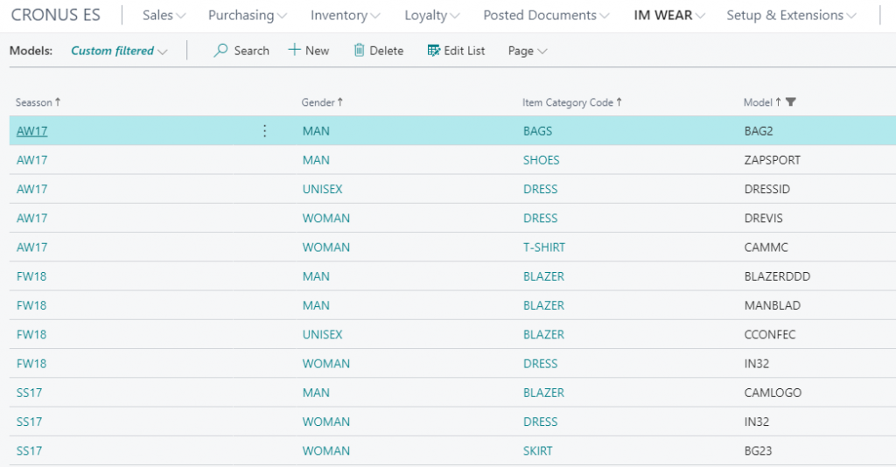
Task: Open AW17 link in the CAMMC row
Action: 32,247
